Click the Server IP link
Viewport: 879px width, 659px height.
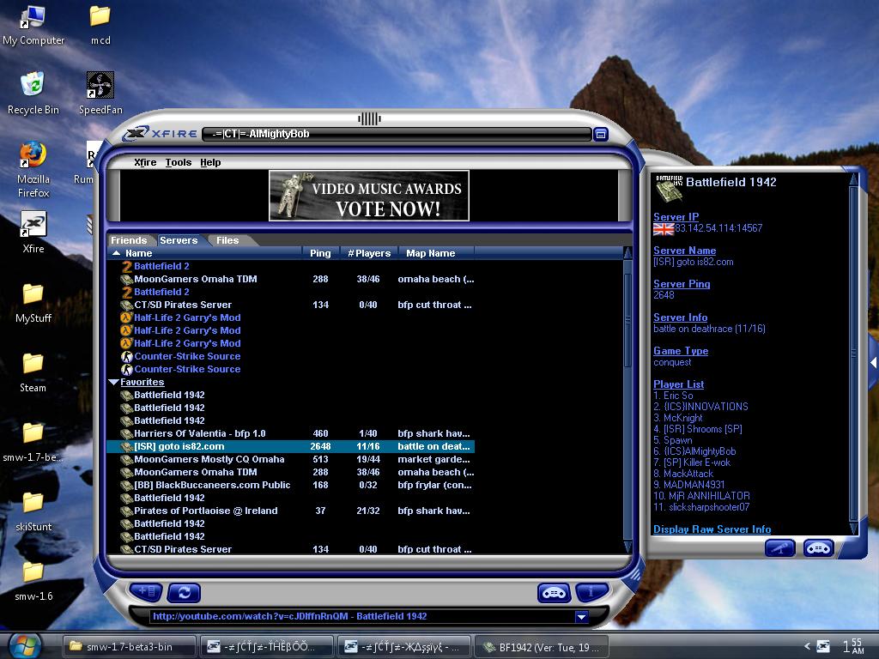pyautogui.click(x=676, y=217)
